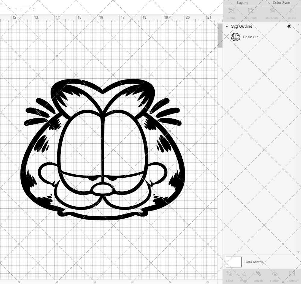Click the Basic Cut layer thumbnail
Screen dimensions: 301x284
236,37
